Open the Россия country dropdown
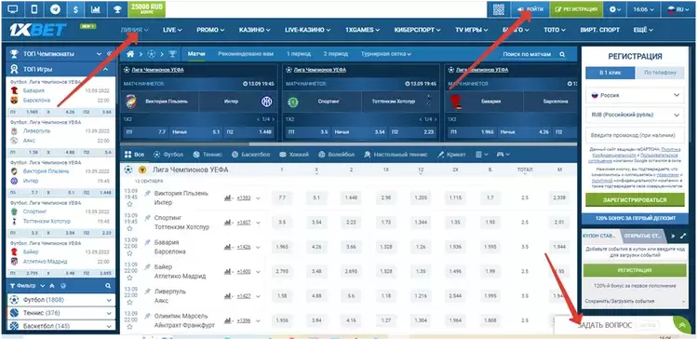698x340 pixels. (635, 95)
